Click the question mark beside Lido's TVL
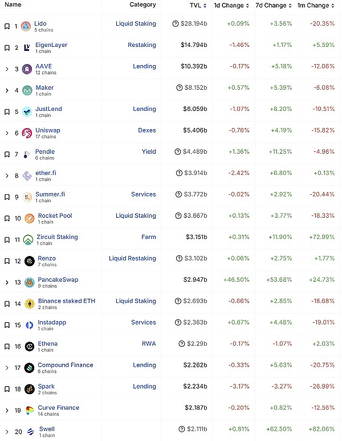This screenshot has height=441, width=342. [176, 24]
